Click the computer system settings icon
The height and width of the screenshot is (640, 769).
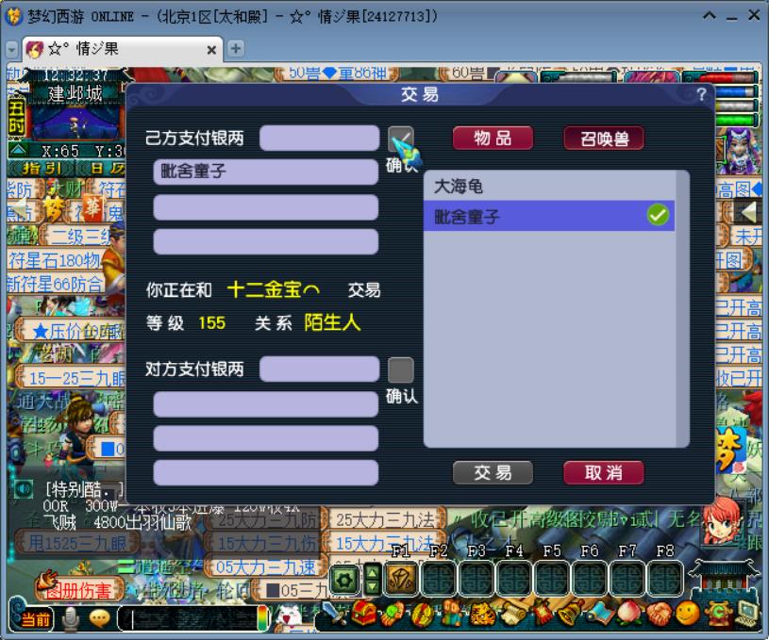(746, 614)
